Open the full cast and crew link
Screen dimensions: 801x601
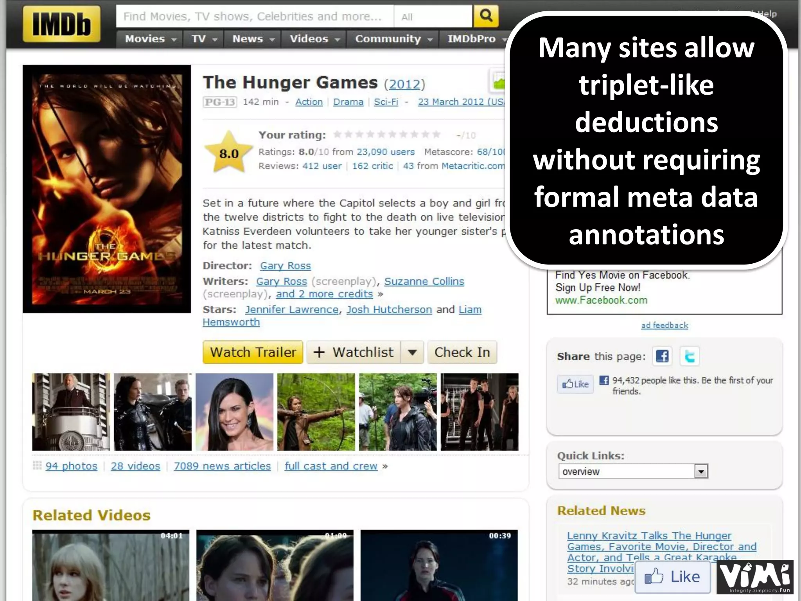331,466
